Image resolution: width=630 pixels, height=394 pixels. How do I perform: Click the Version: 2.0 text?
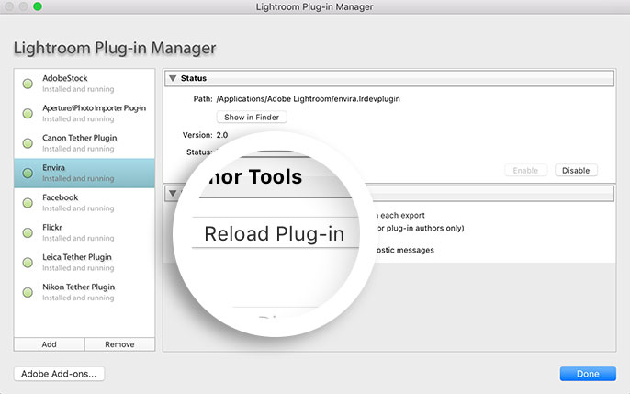coord(205,135)
